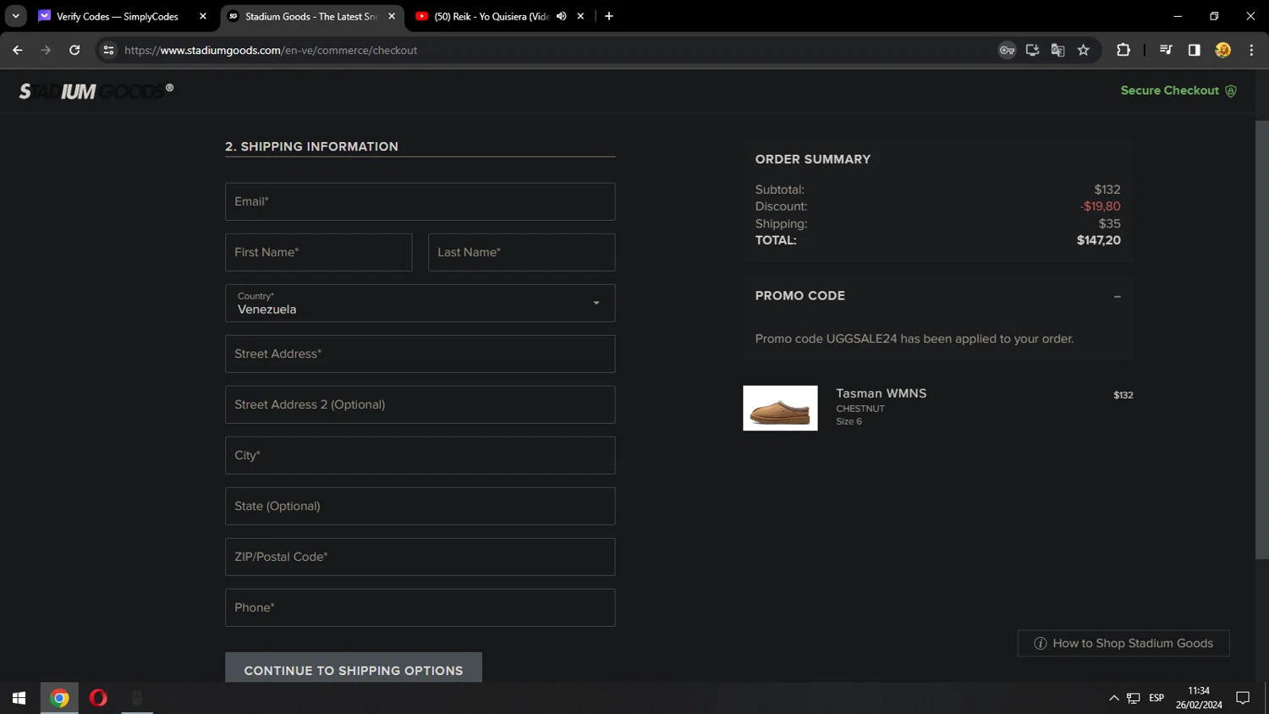Reload the checkout page
1269x714 pixels.
pos(74,50)
